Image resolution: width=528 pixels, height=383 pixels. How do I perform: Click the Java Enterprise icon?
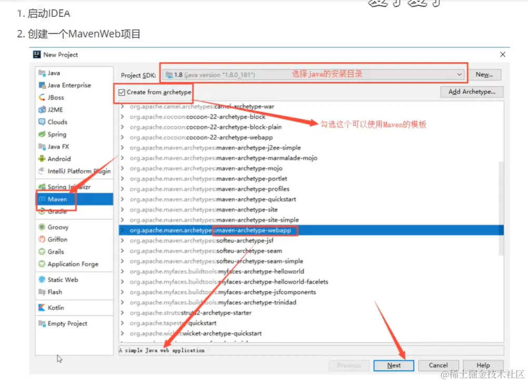42,85
